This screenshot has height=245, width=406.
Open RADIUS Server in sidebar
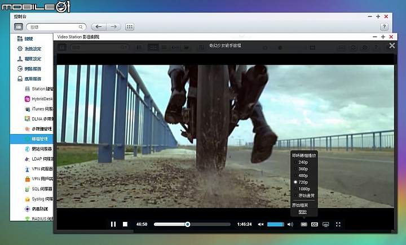coord(39,219)
